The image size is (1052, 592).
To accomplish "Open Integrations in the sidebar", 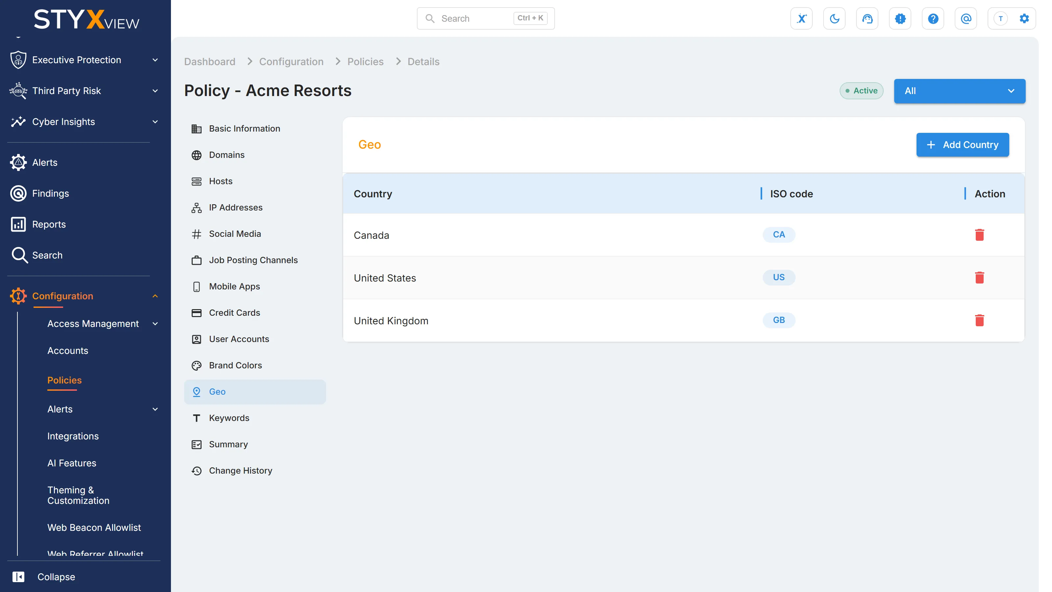I will coord(73,436).
